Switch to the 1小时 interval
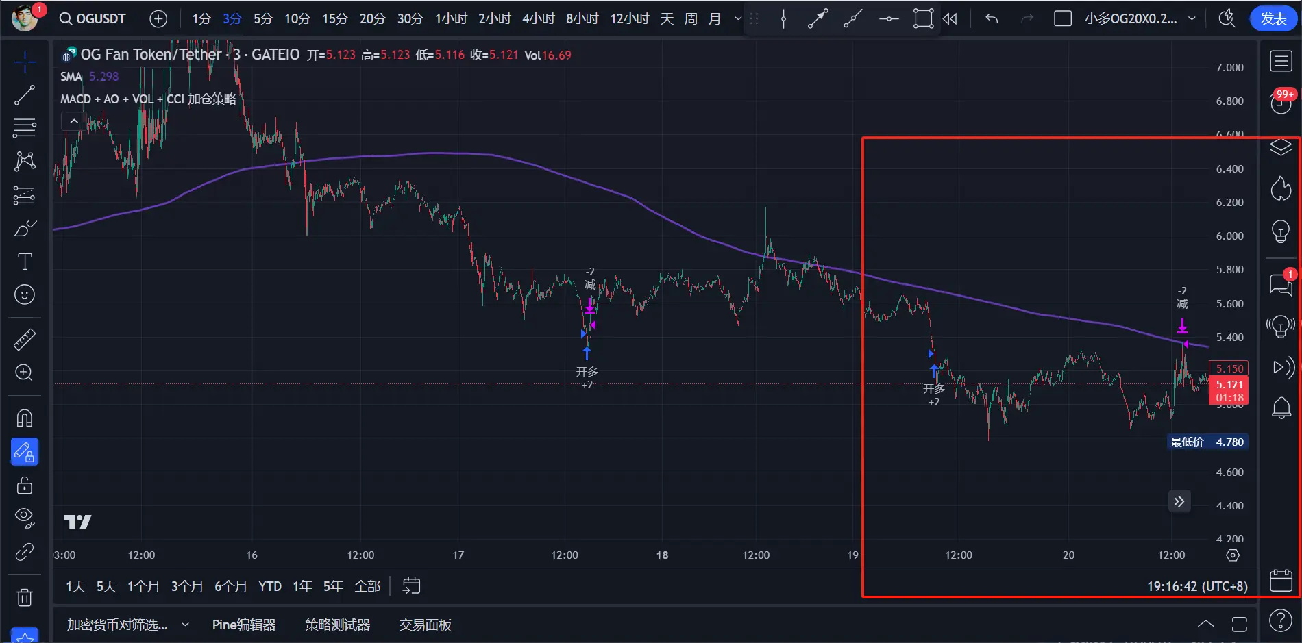1302x643 pixels. coord(451,18)
